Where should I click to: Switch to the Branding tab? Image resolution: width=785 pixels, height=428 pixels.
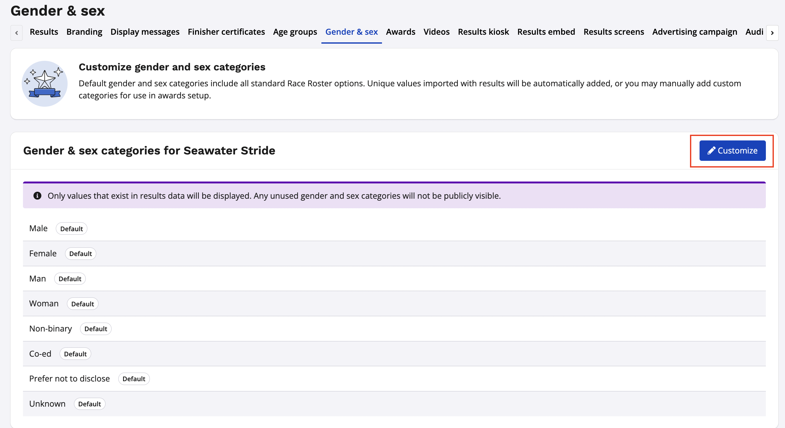pos(84,32)
